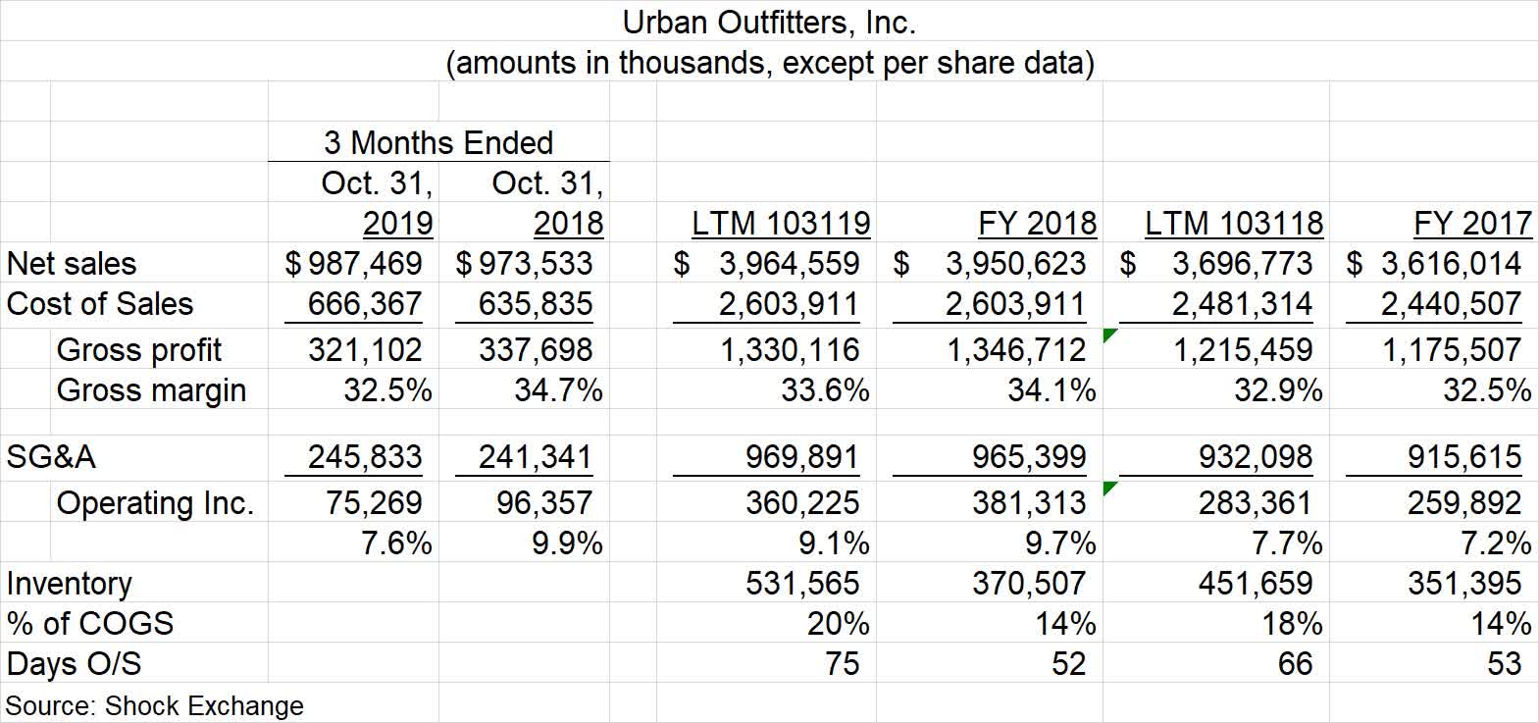
Task: Click LTM 103118 net sales 3,696,773
Action: (1216, 264)
